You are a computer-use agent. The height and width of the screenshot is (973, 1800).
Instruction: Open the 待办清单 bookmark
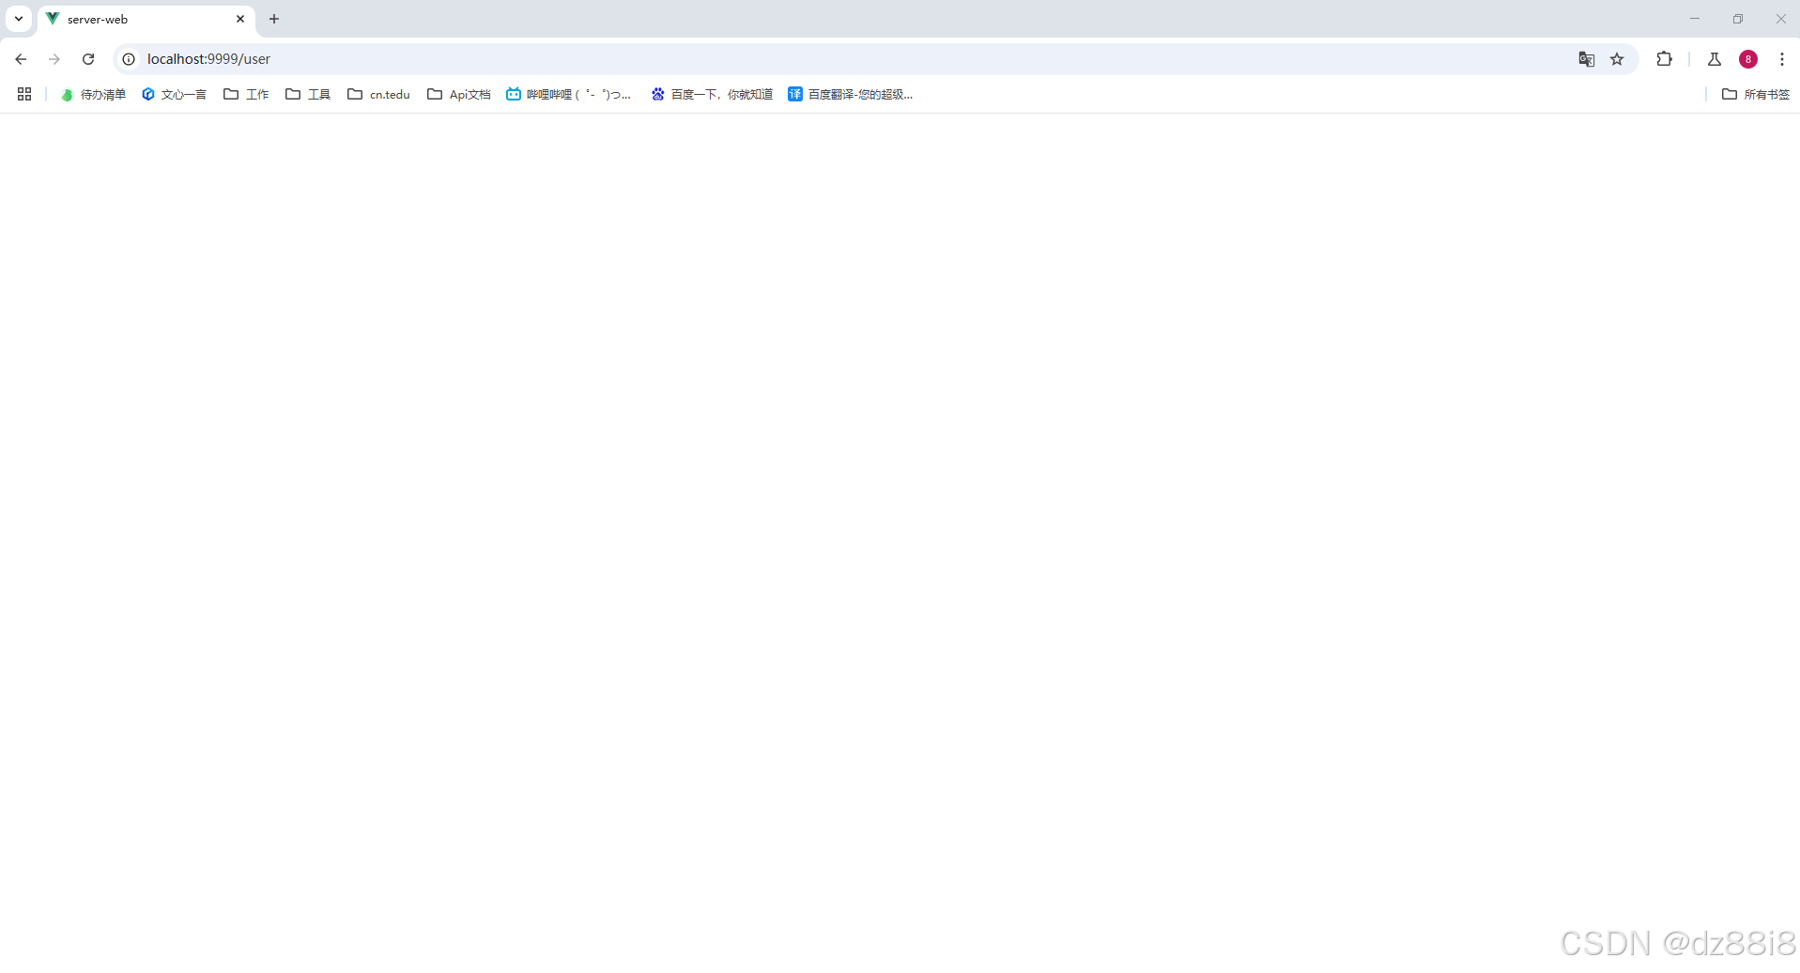click(x=92, y=94)
